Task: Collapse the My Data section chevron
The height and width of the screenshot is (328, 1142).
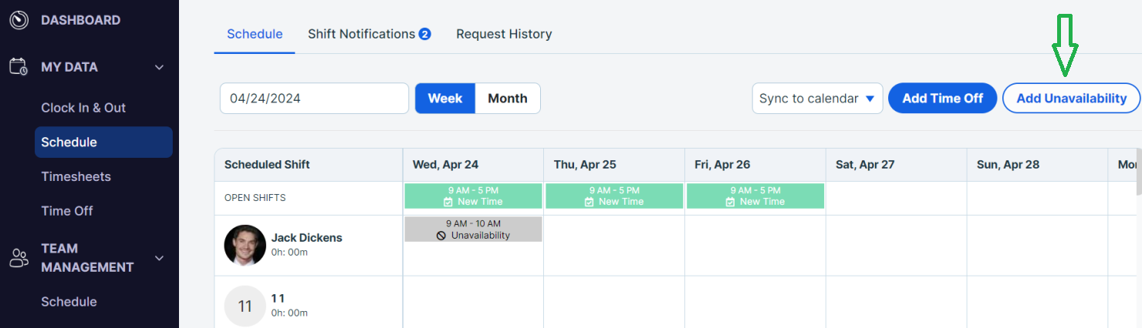Action: pyautogui.click(x=160, y=67)
